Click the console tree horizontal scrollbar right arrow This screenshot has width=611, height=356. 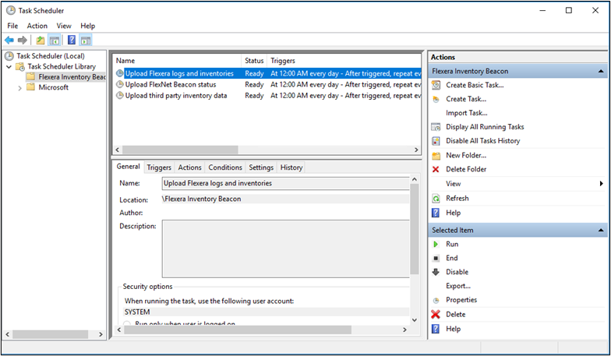point(101,334)
